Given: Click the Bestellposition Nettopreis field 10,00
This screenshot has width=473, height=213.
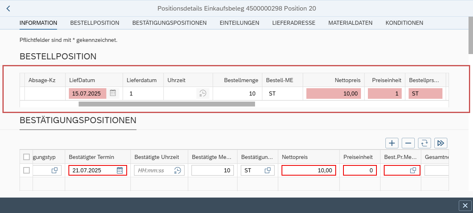Looking at the screenshot, I should (x=334, y=93).
